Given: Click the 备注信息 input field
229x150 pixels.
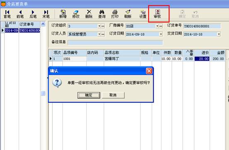Looking at the screenshot, I should (x=115, y=43).
